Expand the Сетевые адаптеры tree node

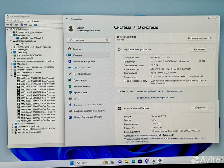(12, 124)
